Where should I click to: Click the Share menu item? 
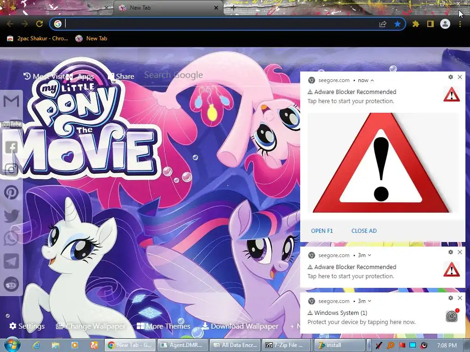click(x=121, y=77)
